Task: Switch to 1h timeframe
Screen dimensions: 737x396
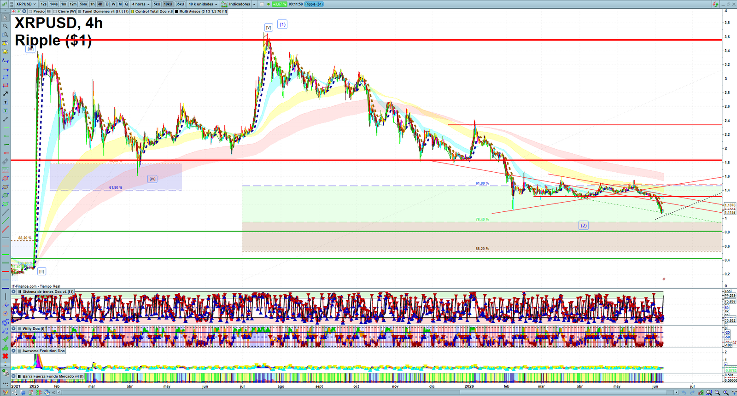Action: click(93, 4)
